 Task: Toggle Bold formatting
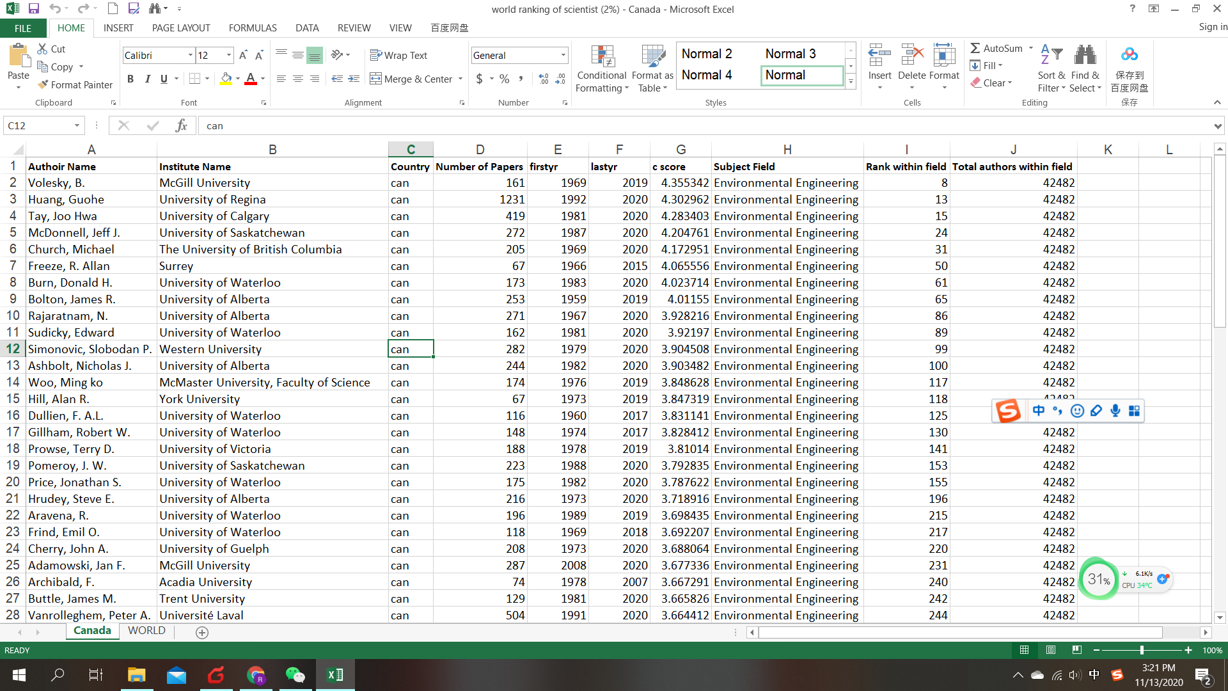(x=130, y=79)
